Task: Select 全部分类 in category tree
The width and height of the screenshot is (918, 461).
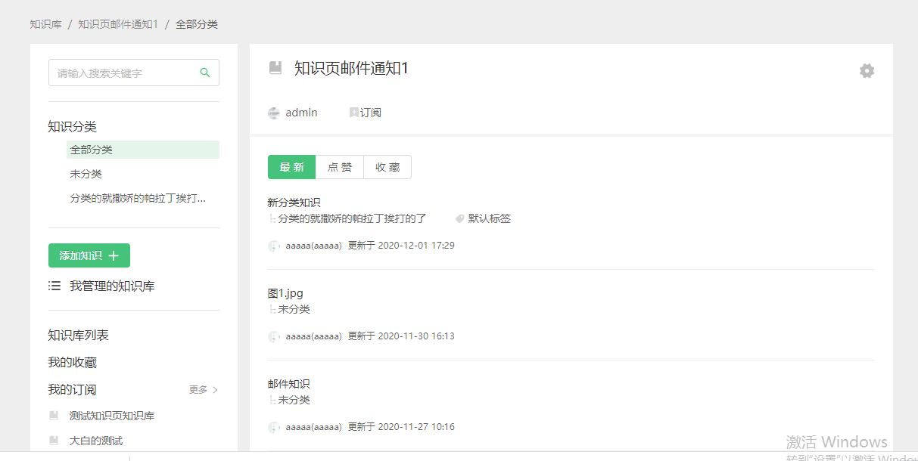Action: click(x=92, y=150)
